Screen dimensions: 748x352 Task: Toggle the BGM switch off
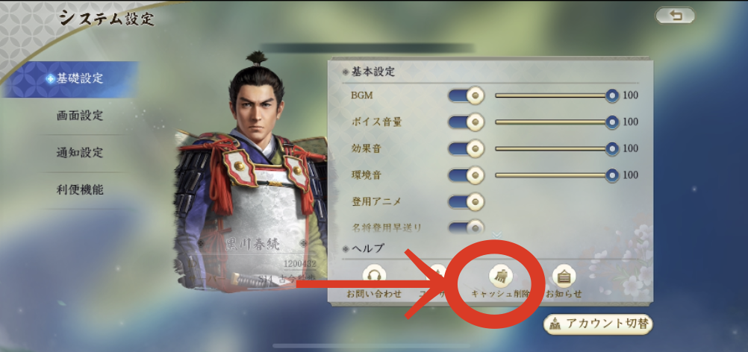[x=466, y=95]
